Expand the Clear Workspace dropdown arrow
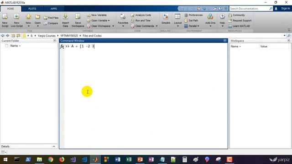The image size is (292, 164). tap(113, 26)
